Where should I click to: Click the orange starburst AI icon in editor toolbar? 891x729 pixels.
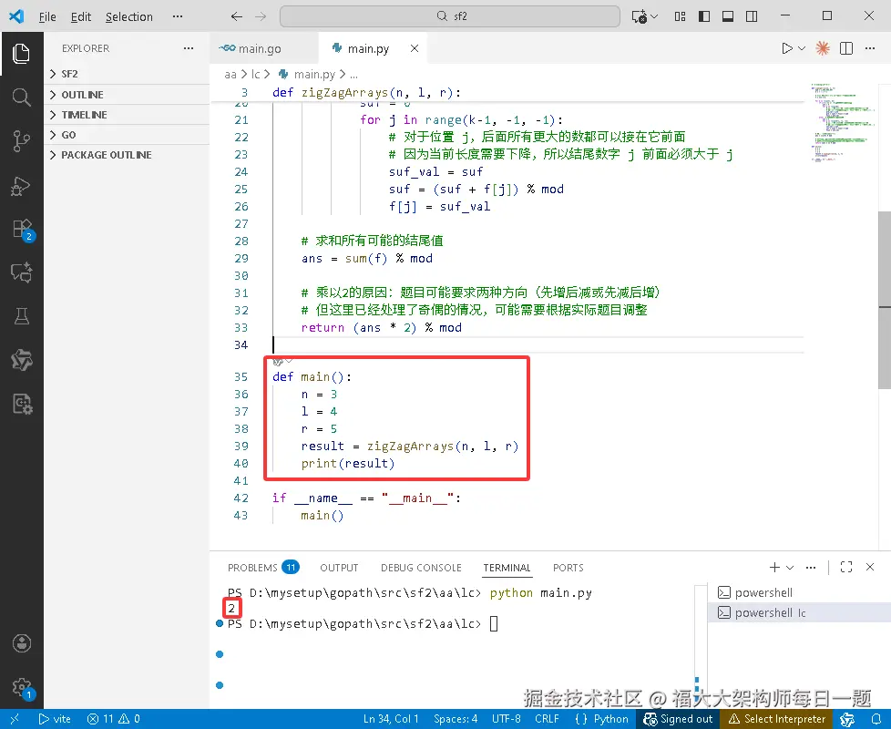823,48
